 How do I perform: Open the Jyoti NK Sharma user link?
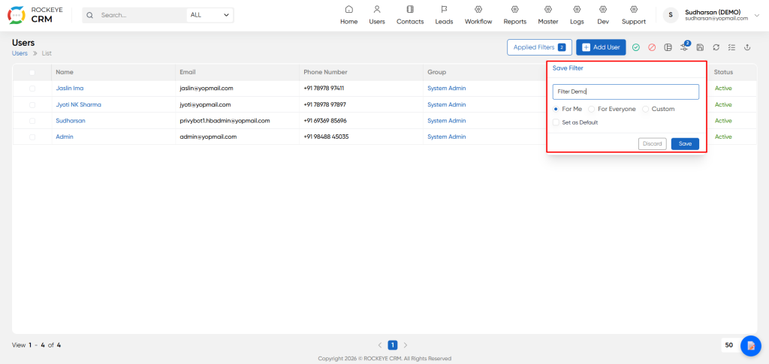pyautogui.click(x=78, y=104)
